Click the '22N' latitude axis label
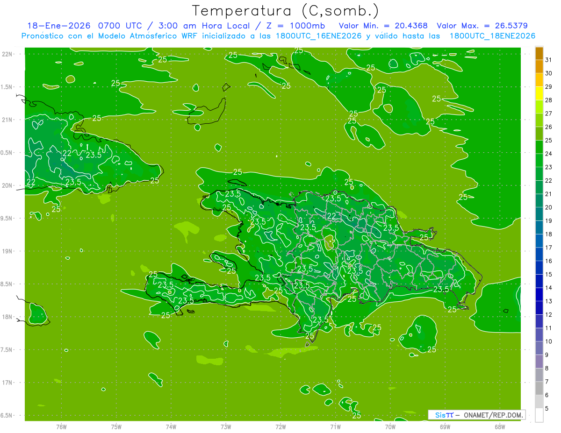Image resolution: width=561 pixels, height=433 pixels. tap(7, 54)
